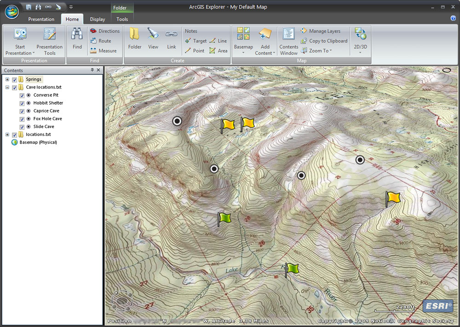
Task: Collapse the Cave locations.txt folder
Action: point(7,87)
